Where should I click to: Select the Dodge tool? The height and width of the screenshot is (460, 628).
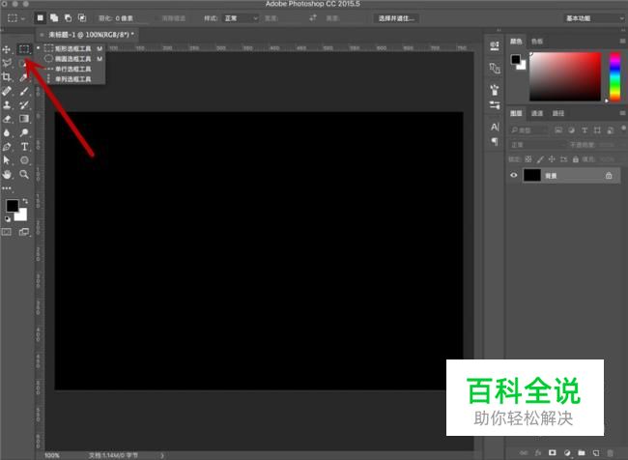[24, 132]
